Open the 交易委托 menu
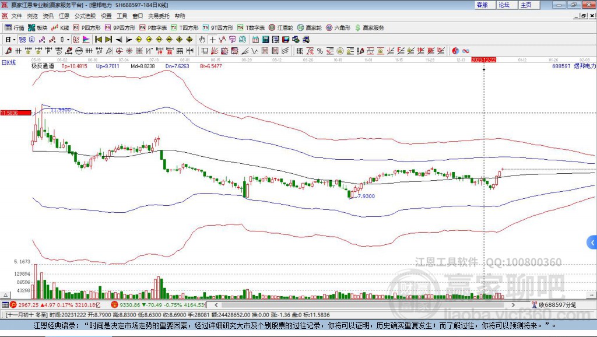Viewport: 597px width, 337px height. [159, 16]
